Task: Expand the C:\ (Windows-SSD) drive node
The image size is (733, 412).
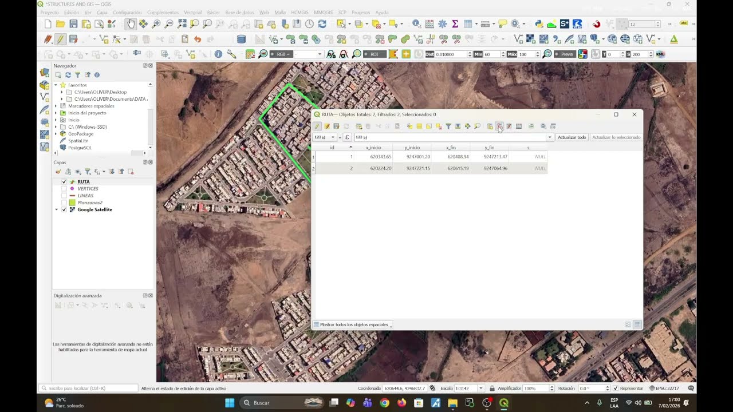Action: coord(57,126)
